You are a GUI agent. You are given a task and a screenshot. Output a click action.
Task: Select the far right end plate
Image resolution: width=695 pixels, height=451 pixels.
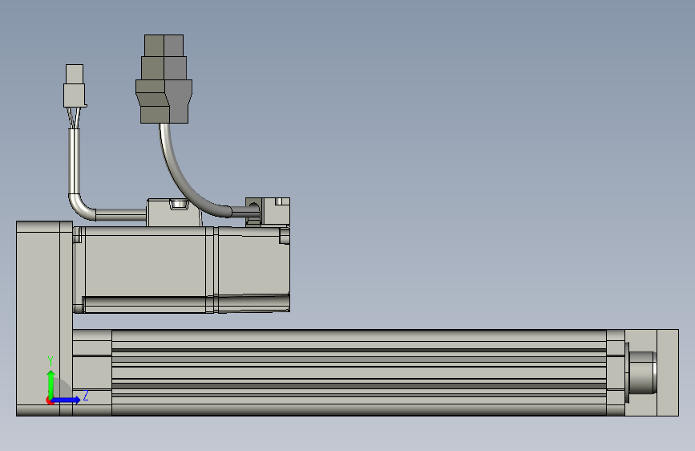coord(668,372)
